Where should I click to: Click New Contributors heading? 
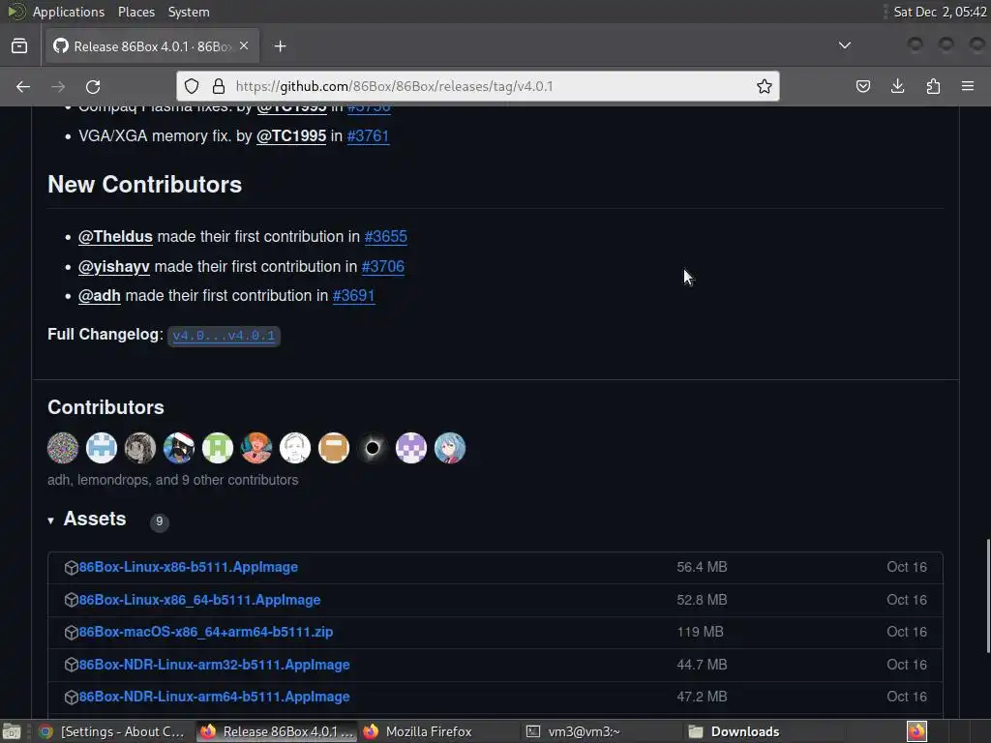coord(145,185)
